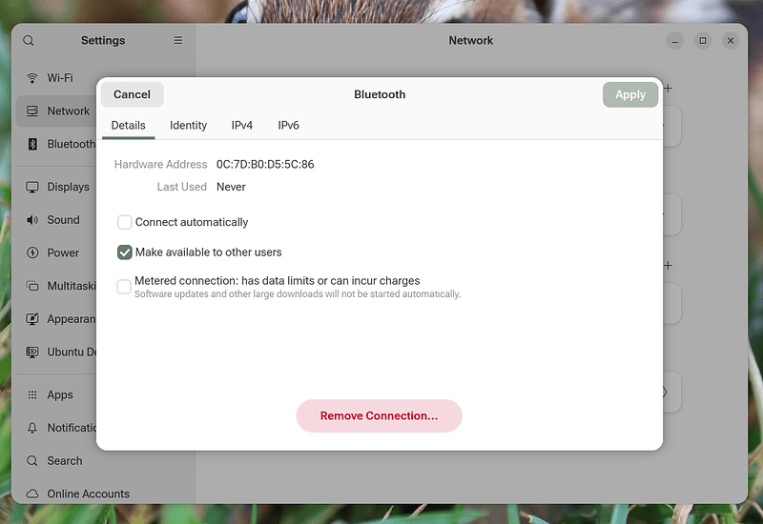This screenshot has height=524, width=763.
Task: Maximize the Settings window
Action: 703,41
